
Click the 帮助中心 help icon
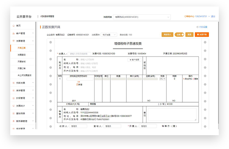[x=185, y=16]
